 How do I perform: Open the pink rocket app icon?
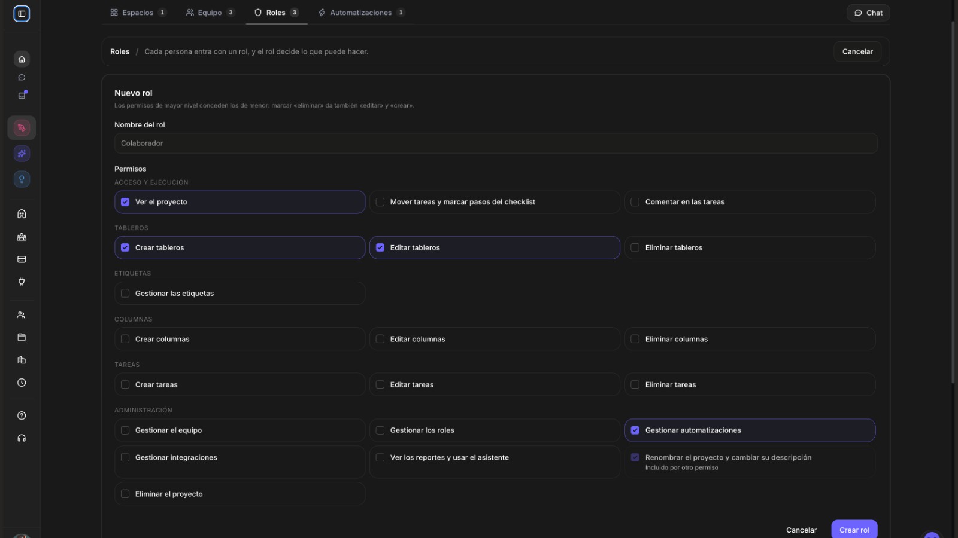pos(22,128)
